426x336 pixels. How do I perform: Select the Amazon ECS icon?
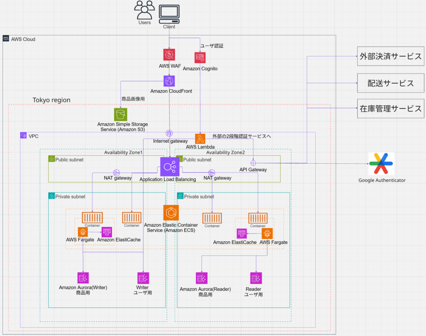[171, 212]
